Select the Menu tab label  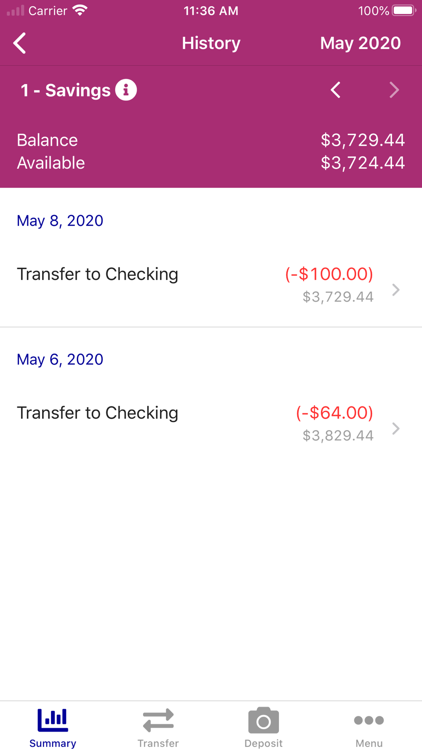pyautogui.click(x=369, y=743)
